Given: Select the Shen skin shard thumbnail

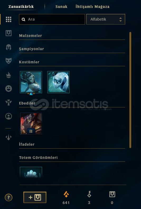Looking at the screenshot, I should [58, 82].
